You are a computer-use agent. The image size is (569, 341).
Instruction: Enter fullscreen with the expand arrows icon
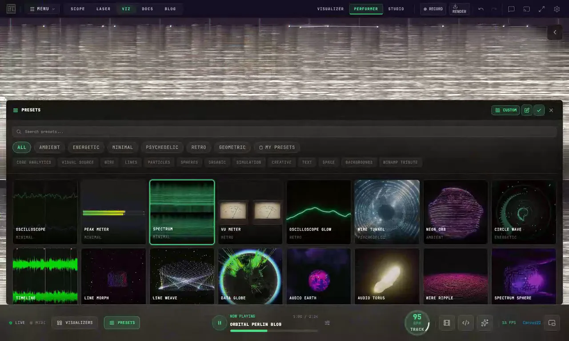[x=541, y=9]
